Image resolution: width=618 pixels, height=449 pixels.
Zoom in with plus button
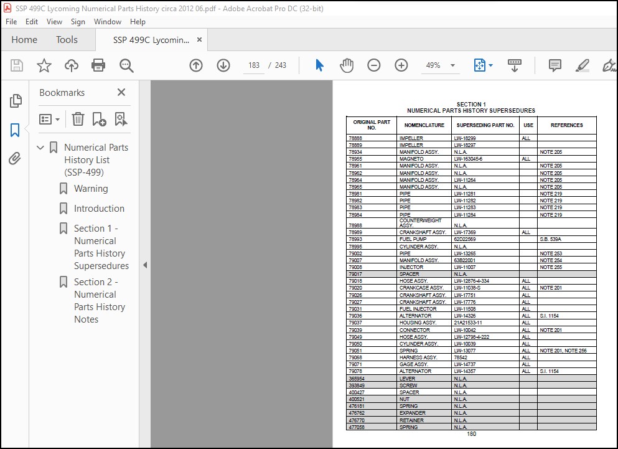click(401, 65)
